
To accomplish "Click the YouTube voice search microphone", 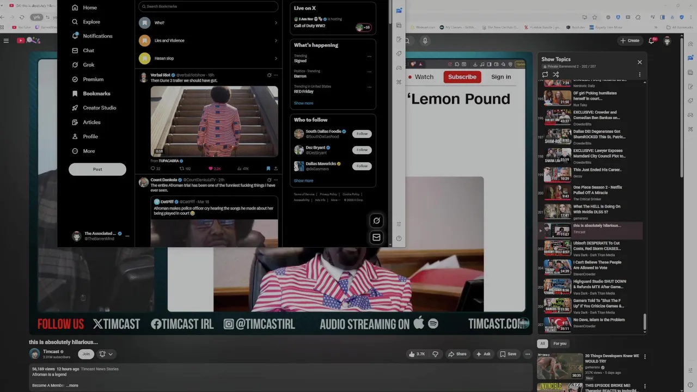I will [x=425, y=40].
